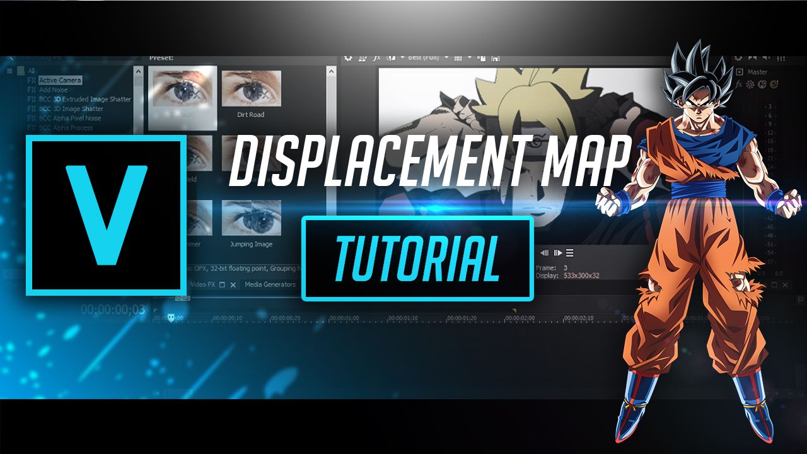Collapse the All effects tree node
This screenshot has width=807, height=454.
coord(11,71)
